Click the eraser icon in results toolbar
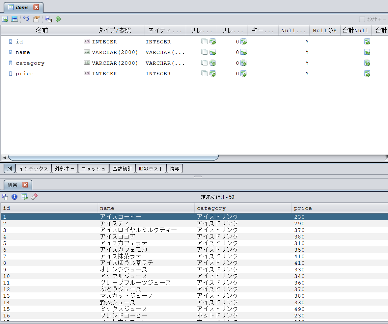Image resolution: width=388 pixels, height=324 pixels. click(x=34, y=196)
